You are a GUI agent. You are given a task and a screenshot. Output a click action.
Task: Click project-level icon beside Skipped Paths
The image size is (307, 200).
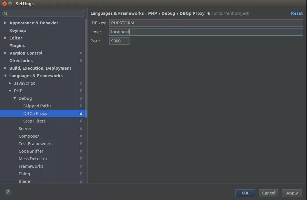81,106
